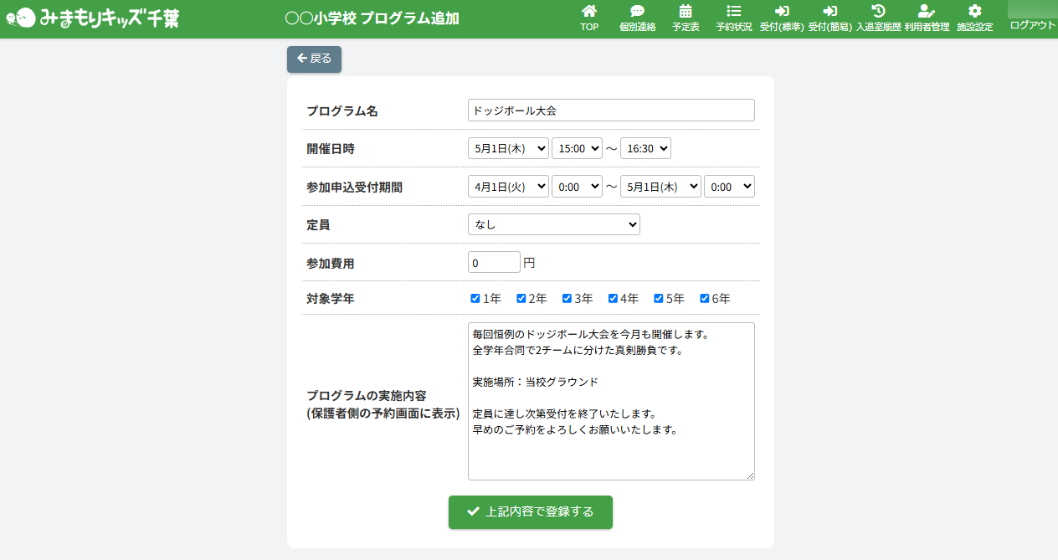Open 個別連絡 chat bubble icon

point(637,12)
